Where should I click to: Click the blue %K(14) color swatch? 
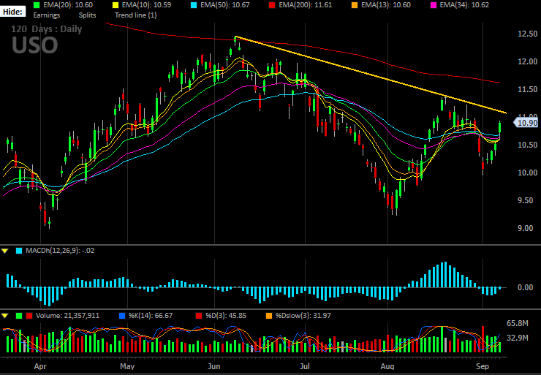coord(122,316)
